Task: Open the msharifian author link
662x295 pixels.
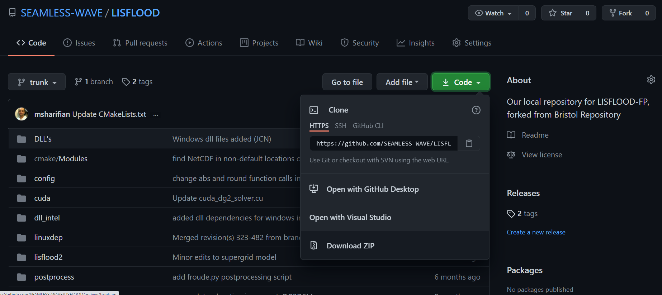Action: (x=52, y=114)
